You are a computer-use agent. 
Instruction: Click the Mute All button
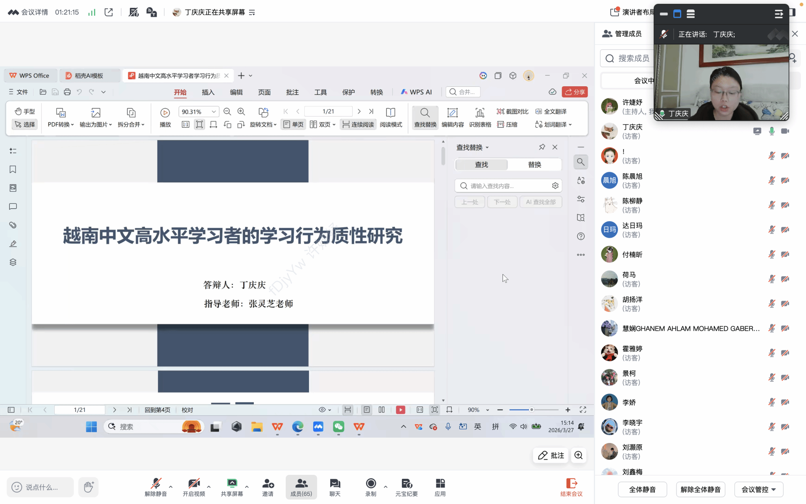coord(642,489)
